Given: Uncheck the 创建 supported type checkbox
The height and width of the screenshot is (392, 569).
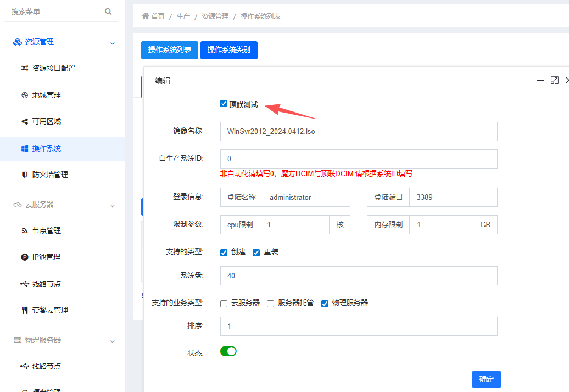Looking at the screenshot, I should [x=224, y=253].
